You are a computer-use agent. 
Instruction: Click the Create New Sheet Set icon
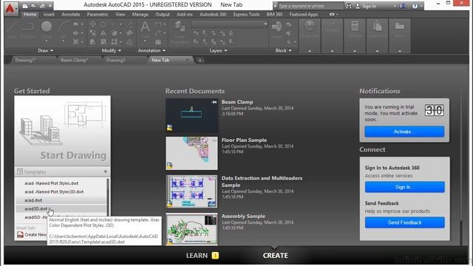(20, 235)
